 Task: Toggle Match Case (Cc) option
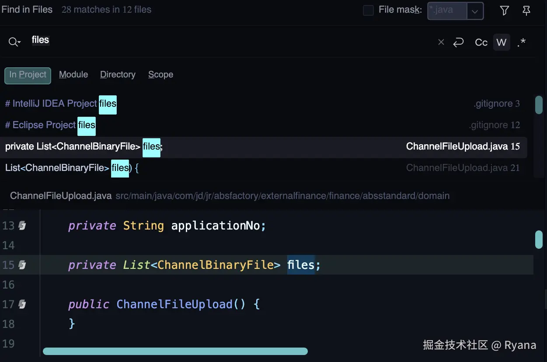click(481, 42)
